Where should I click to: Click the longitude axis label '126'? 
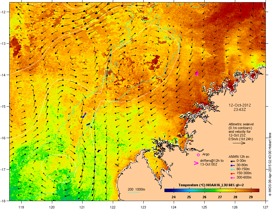(235, 207)
